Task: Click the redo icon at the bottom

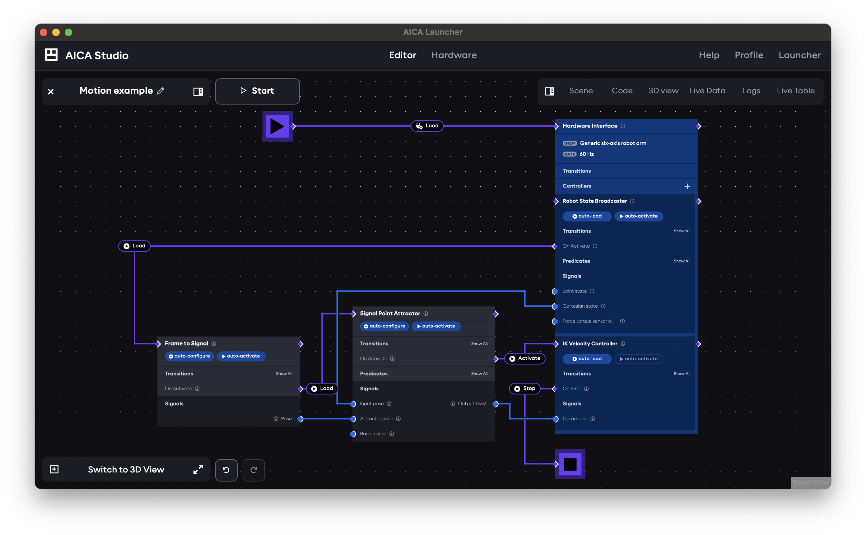Action: (x=254, y=470)
